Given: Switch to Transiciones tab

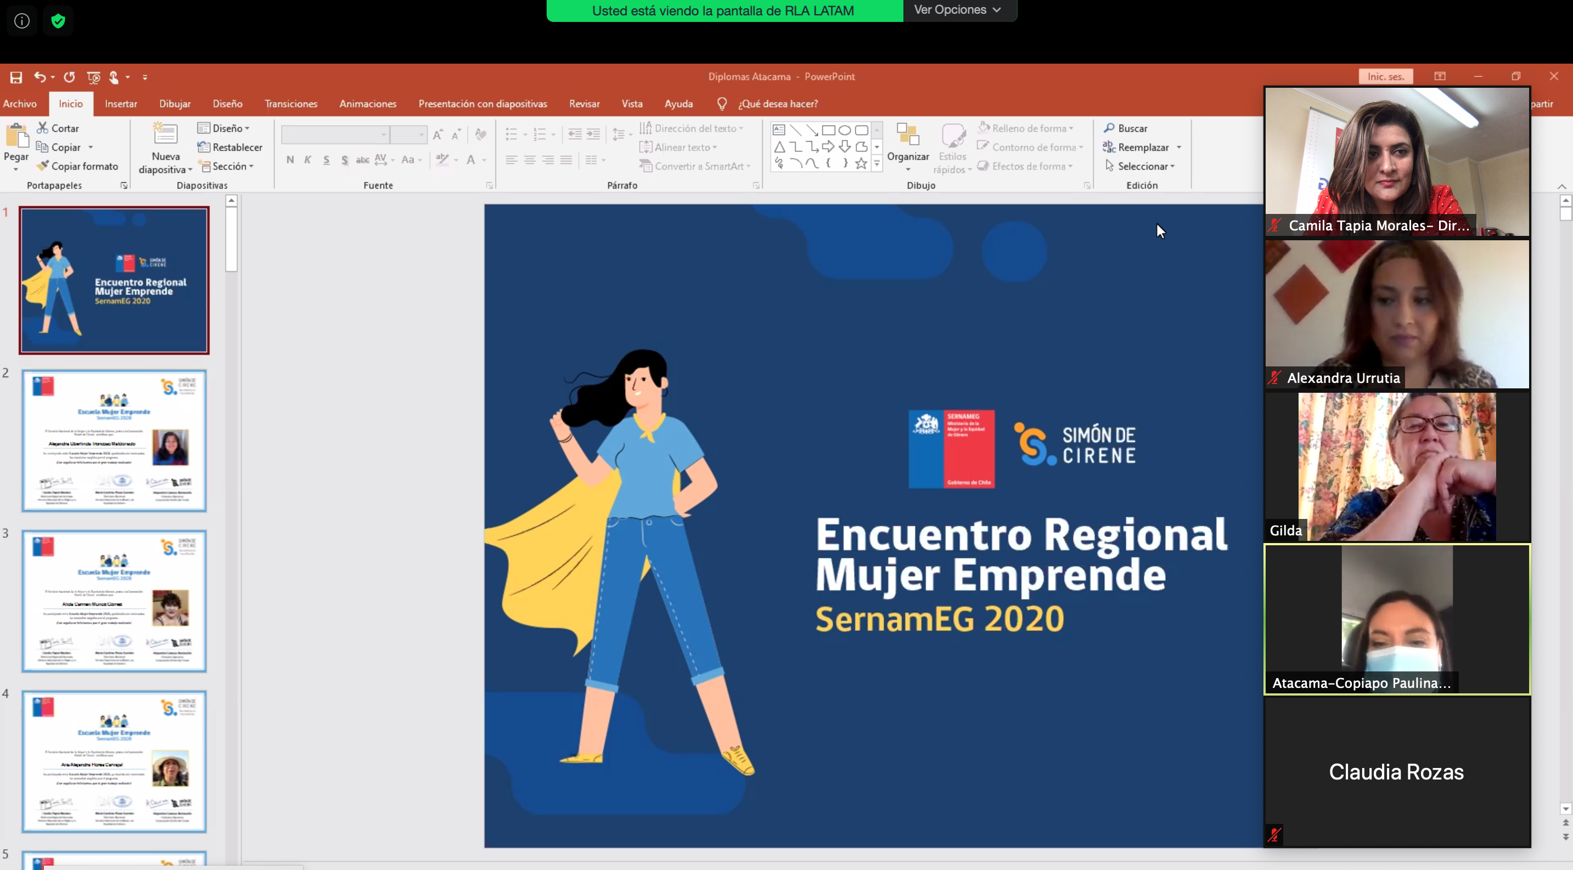Looking at the screenshot, I should tap(291, 104).
